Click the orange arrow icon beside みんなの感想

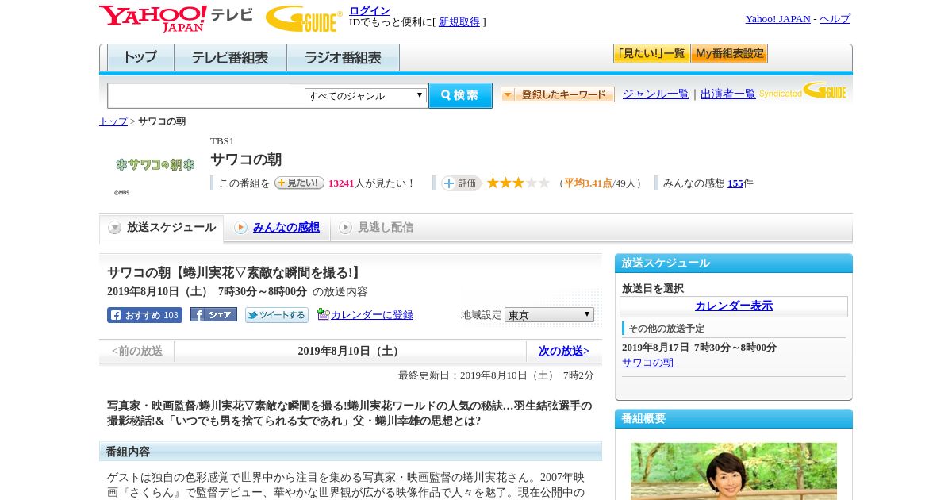coord(240,228)
